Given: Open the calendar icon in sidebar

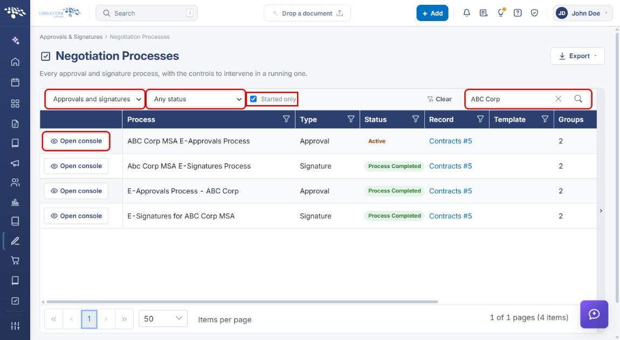Looking at the screenshot, I should [15, 82].
